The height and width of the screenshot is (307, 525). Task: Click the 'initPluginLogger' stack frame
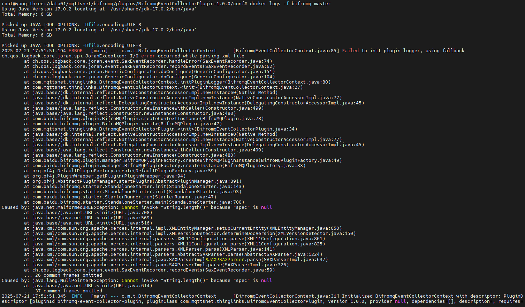(x=177, y=82)
